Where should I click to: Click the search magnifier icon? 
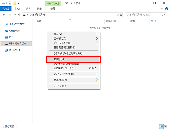(163, 15)
